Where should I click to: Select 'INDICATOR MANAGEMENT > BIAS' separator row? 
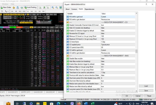[101, 56]
